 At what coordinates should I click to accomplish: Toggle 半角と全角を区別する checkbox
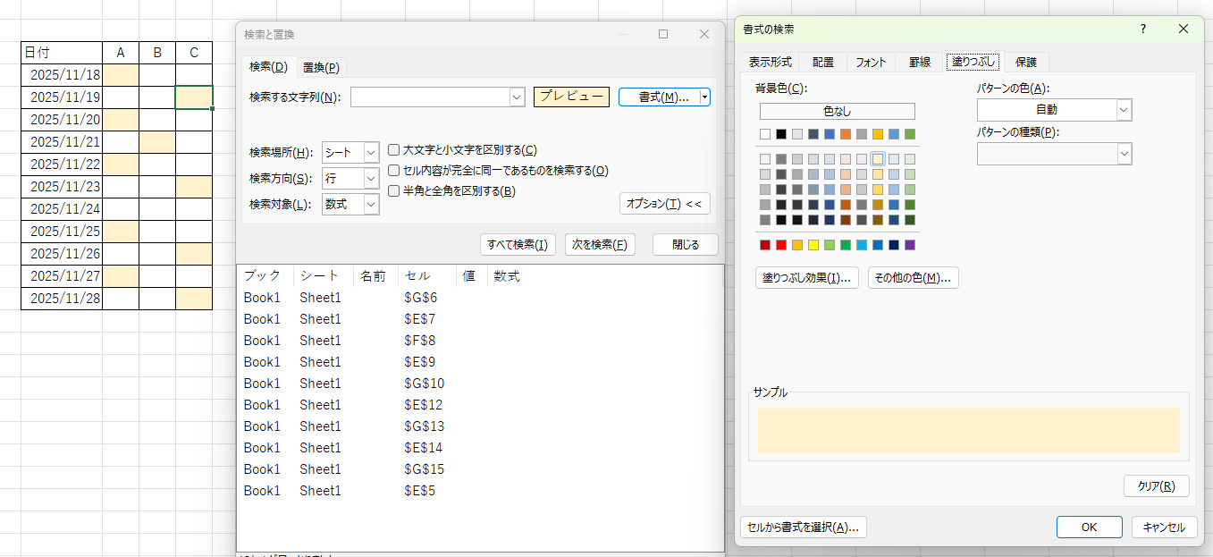pyautogui.click(x=394, y=190)
